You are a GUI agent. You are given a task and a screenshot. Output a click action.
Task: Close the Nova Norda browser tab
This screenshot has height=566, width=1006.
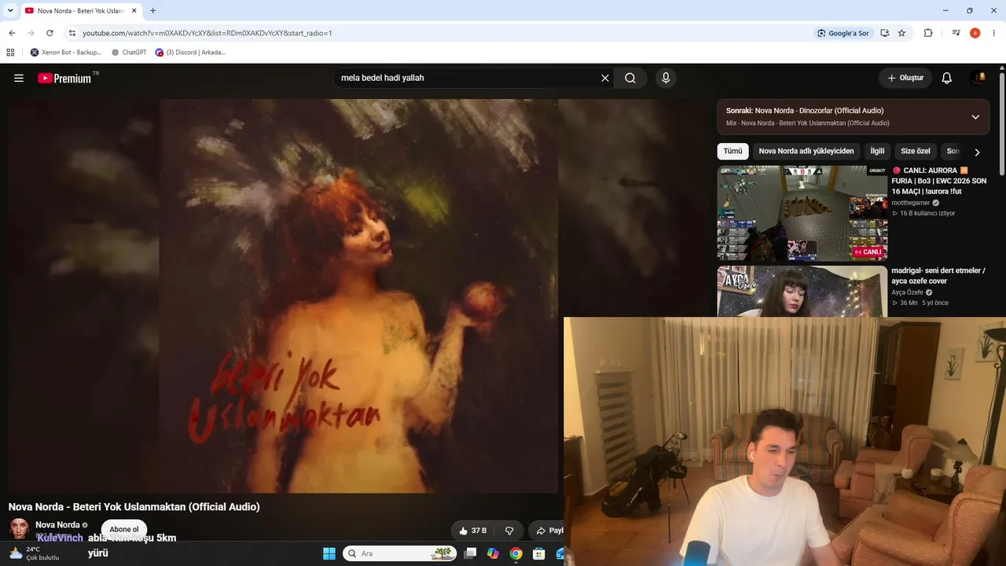point(134,11)
